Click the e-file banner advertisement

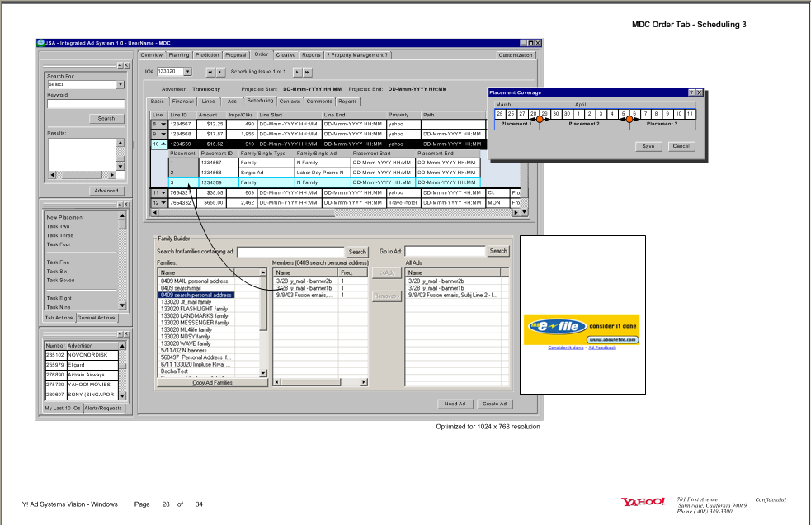pyautogui.click(x=582, y=329)
